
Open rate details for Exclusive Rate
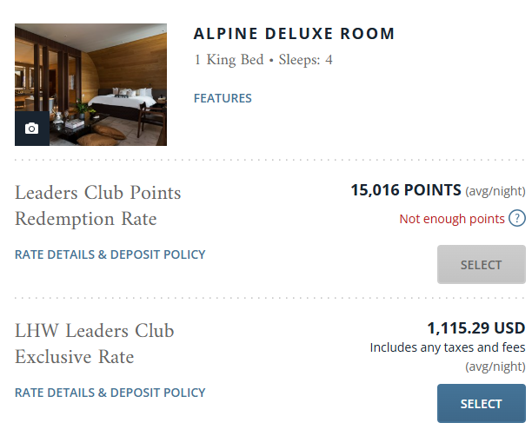click(110, 393)
